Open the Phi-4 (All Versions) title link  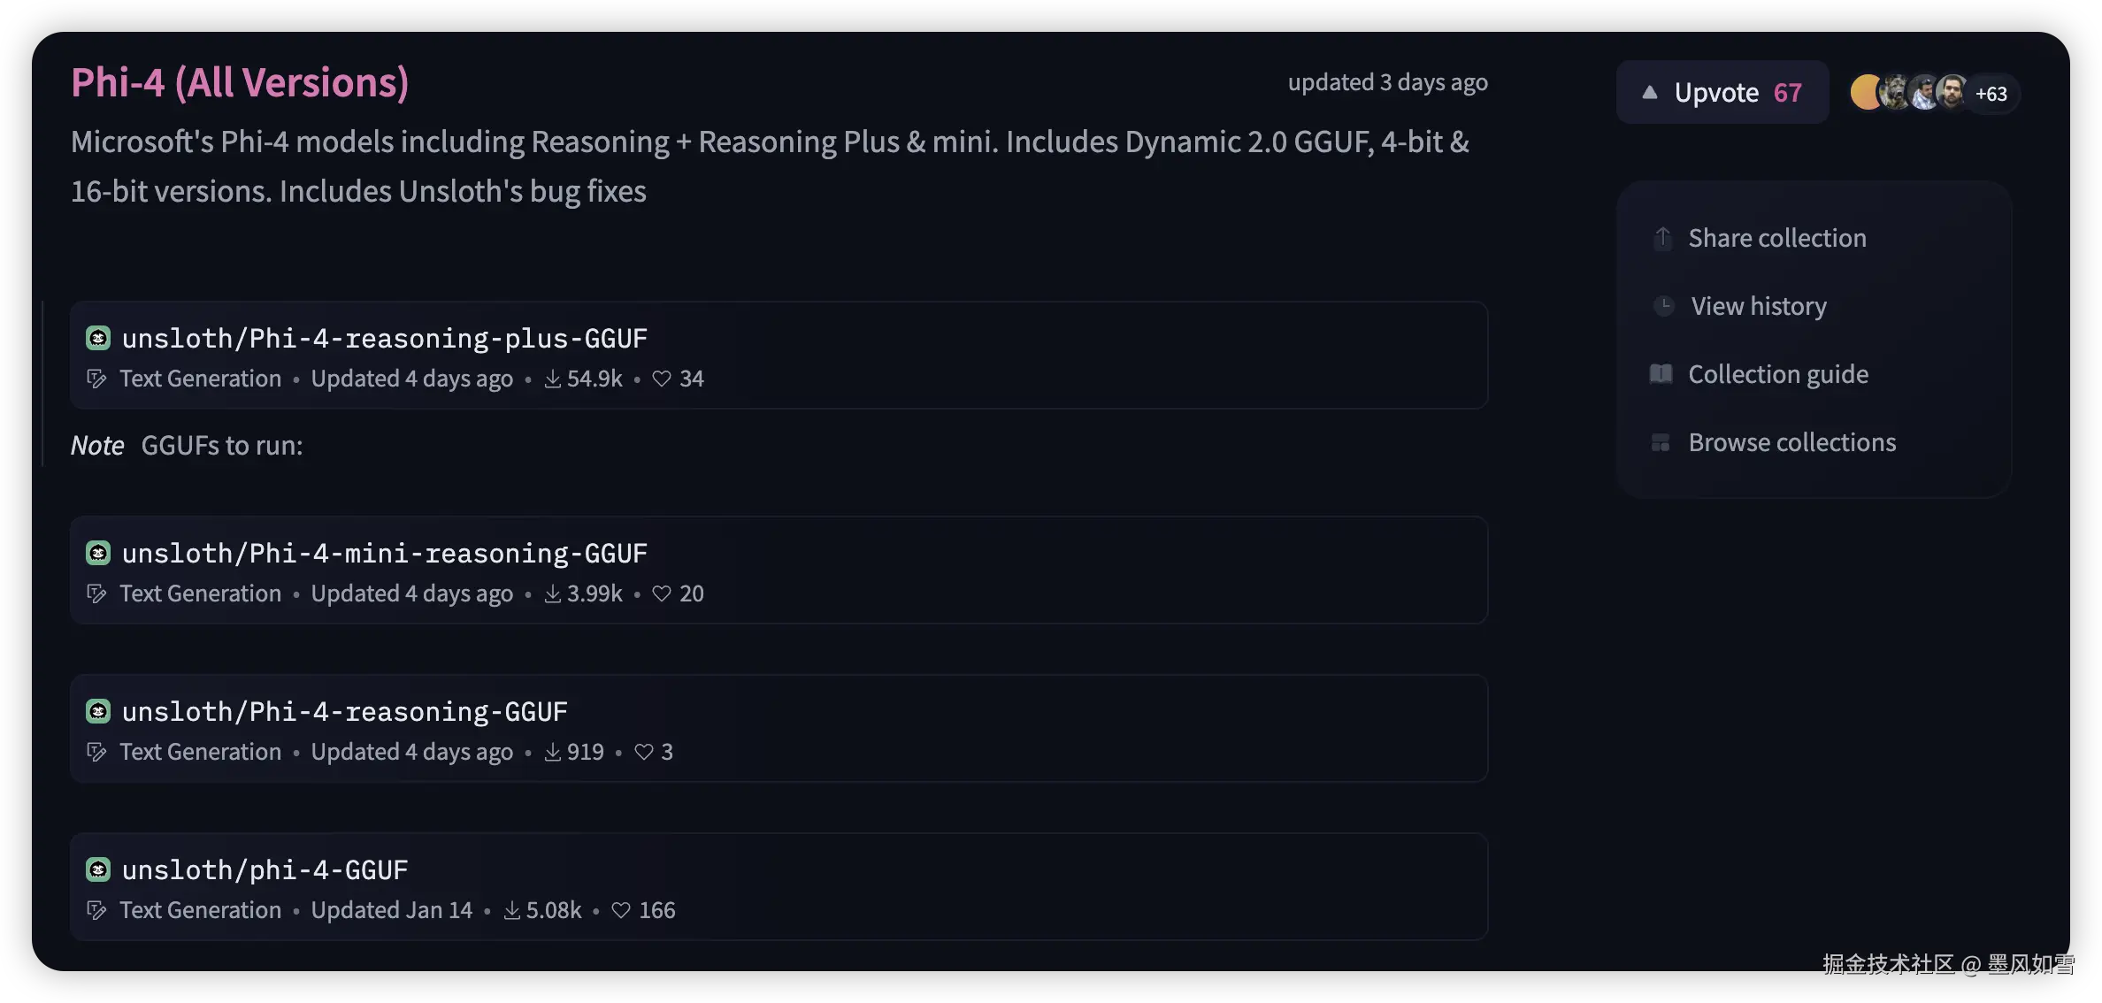click(x=240, y=83)
